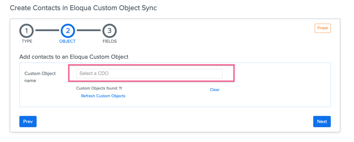Click the Clear link
Image resolution: width=354 pixels, height=142 pixels.
point(215,90)
